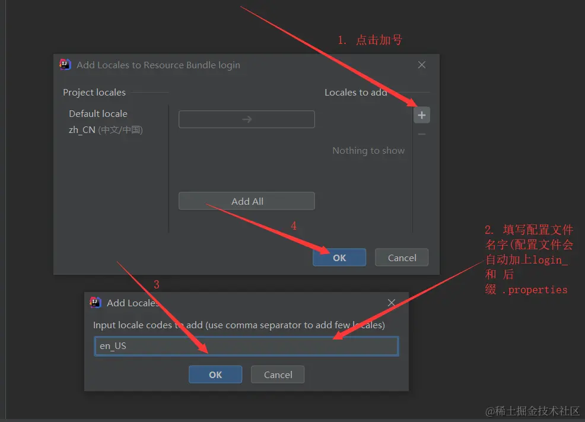The image size is (585, 422).
Task: Click the locale codes input field containing en_US
Action: click(x=246, y=346)
